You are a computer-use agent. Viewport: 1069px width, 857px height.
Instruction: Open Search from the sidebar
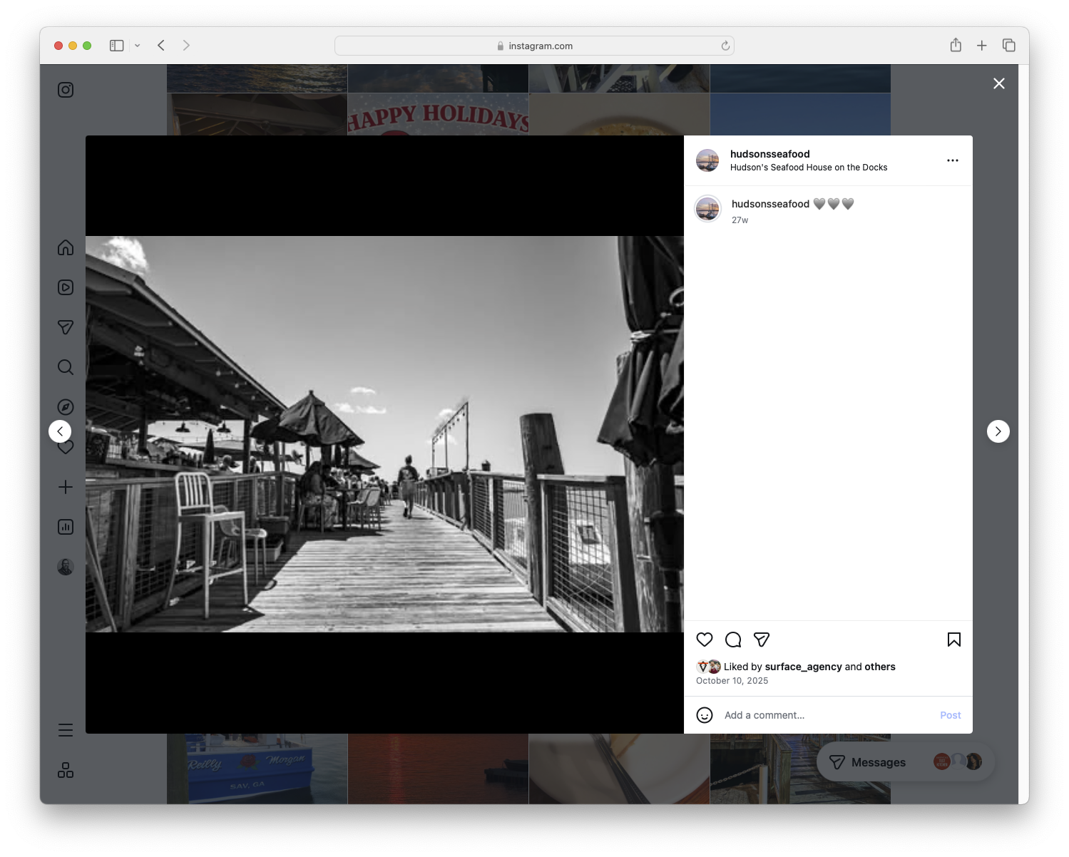tap(65, 367)
